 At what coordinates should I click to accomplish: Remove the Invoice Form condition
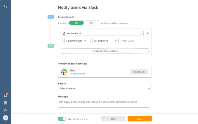point(148,33)
